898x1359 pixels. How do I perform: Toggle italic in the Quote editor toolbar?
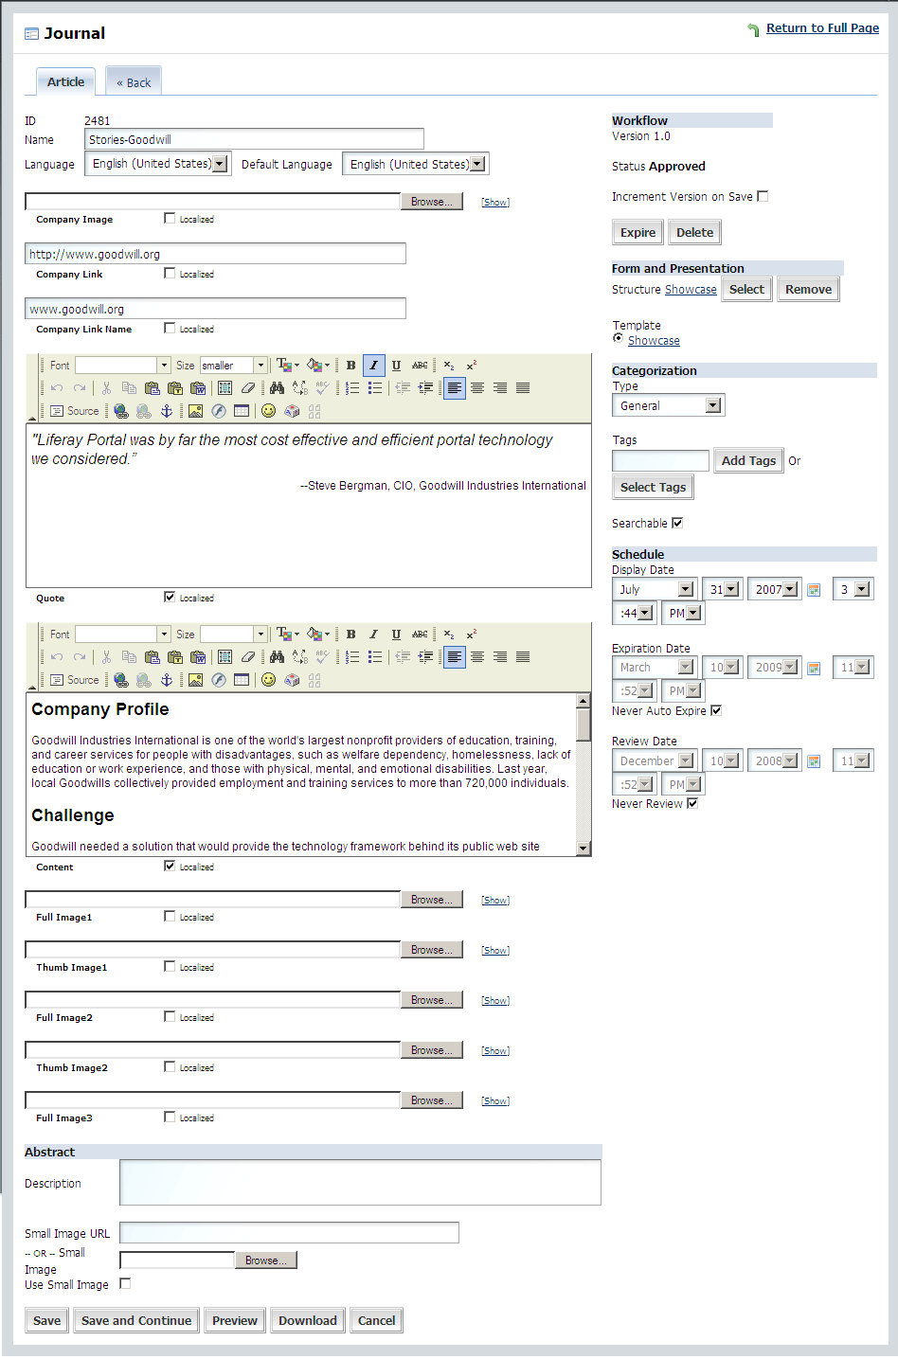(373, 366)
